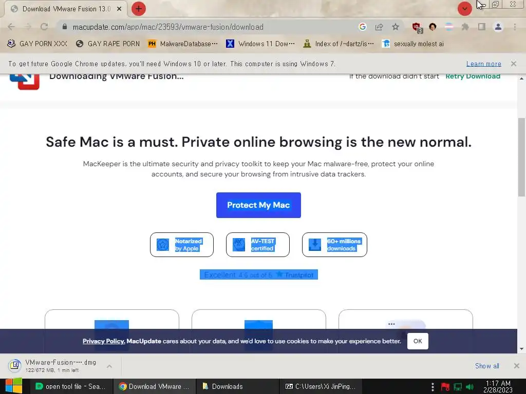Click the page scrollbar down arrow
Viewport: 526px width, 394px height.
click(521, 349)
